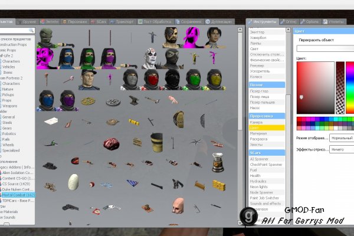Click the spawn list scrollbar up arrow
This screenshot has height=236, width=354.
pyautogui.click(x=240, y=29)
